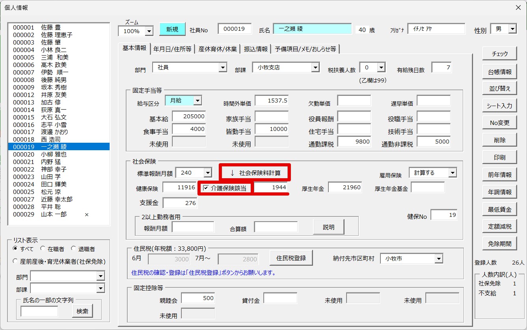Select the 退職者 radio button
Viewport: 527px width, 330px height.
pyautogui.click(x=73, y=249)
